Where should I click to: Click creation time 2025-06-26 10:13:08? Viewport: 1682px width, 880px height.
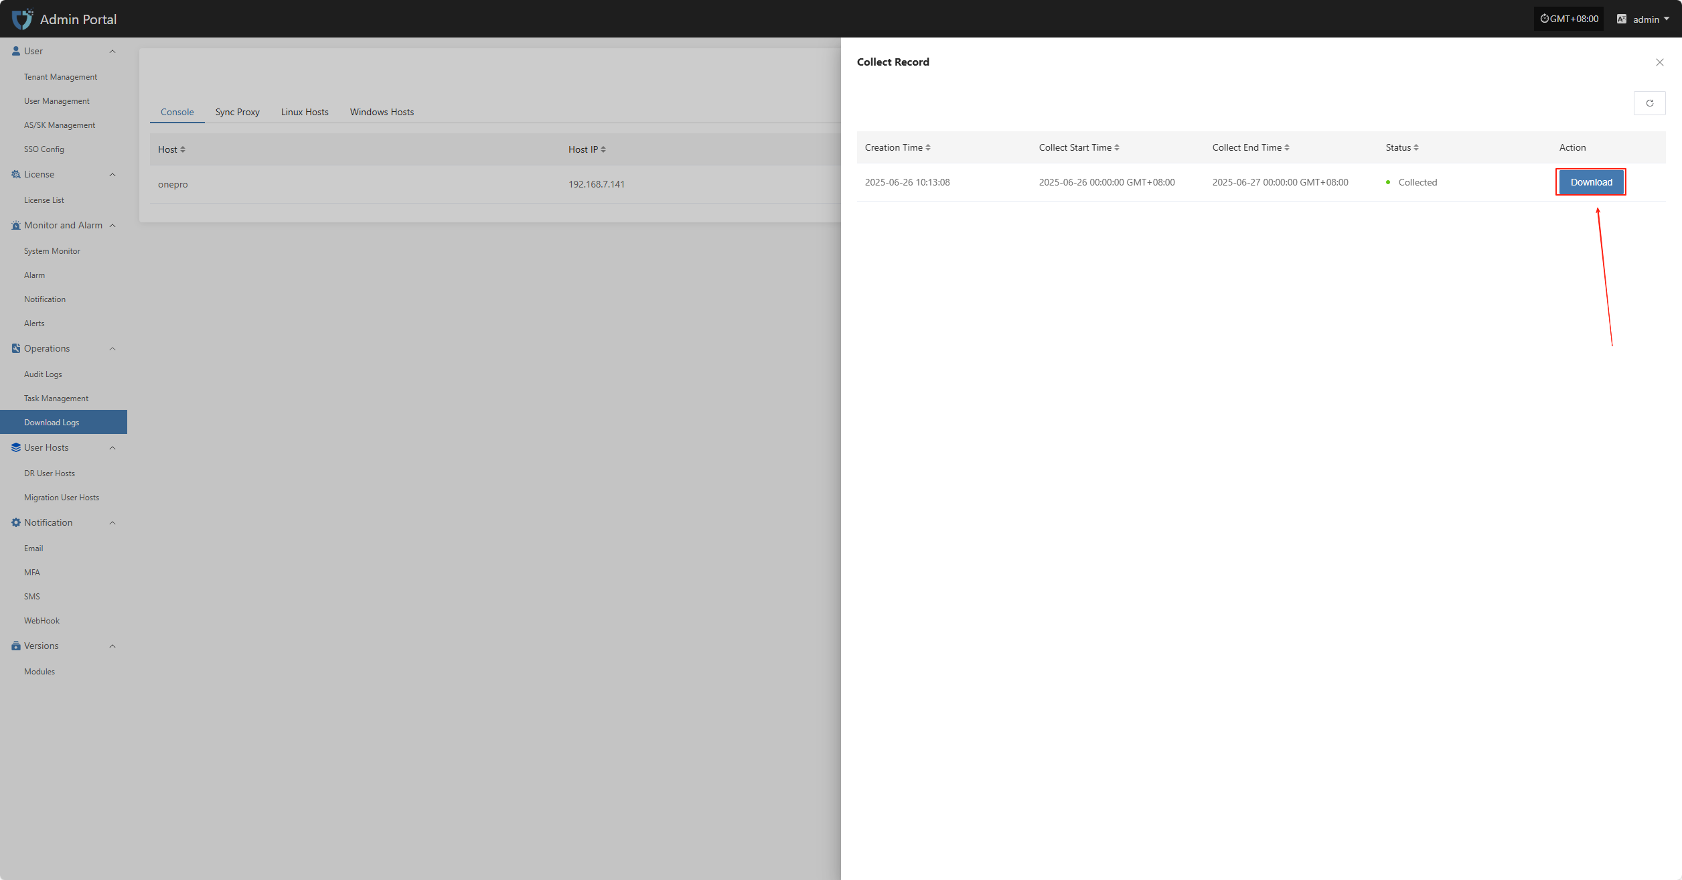pyautogui.click(x=907, y=182)
